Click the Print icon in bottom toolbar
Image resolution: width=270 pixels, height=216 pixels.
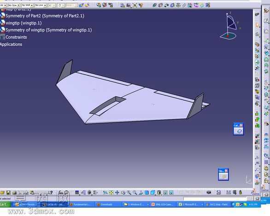(x=14, y=193)
